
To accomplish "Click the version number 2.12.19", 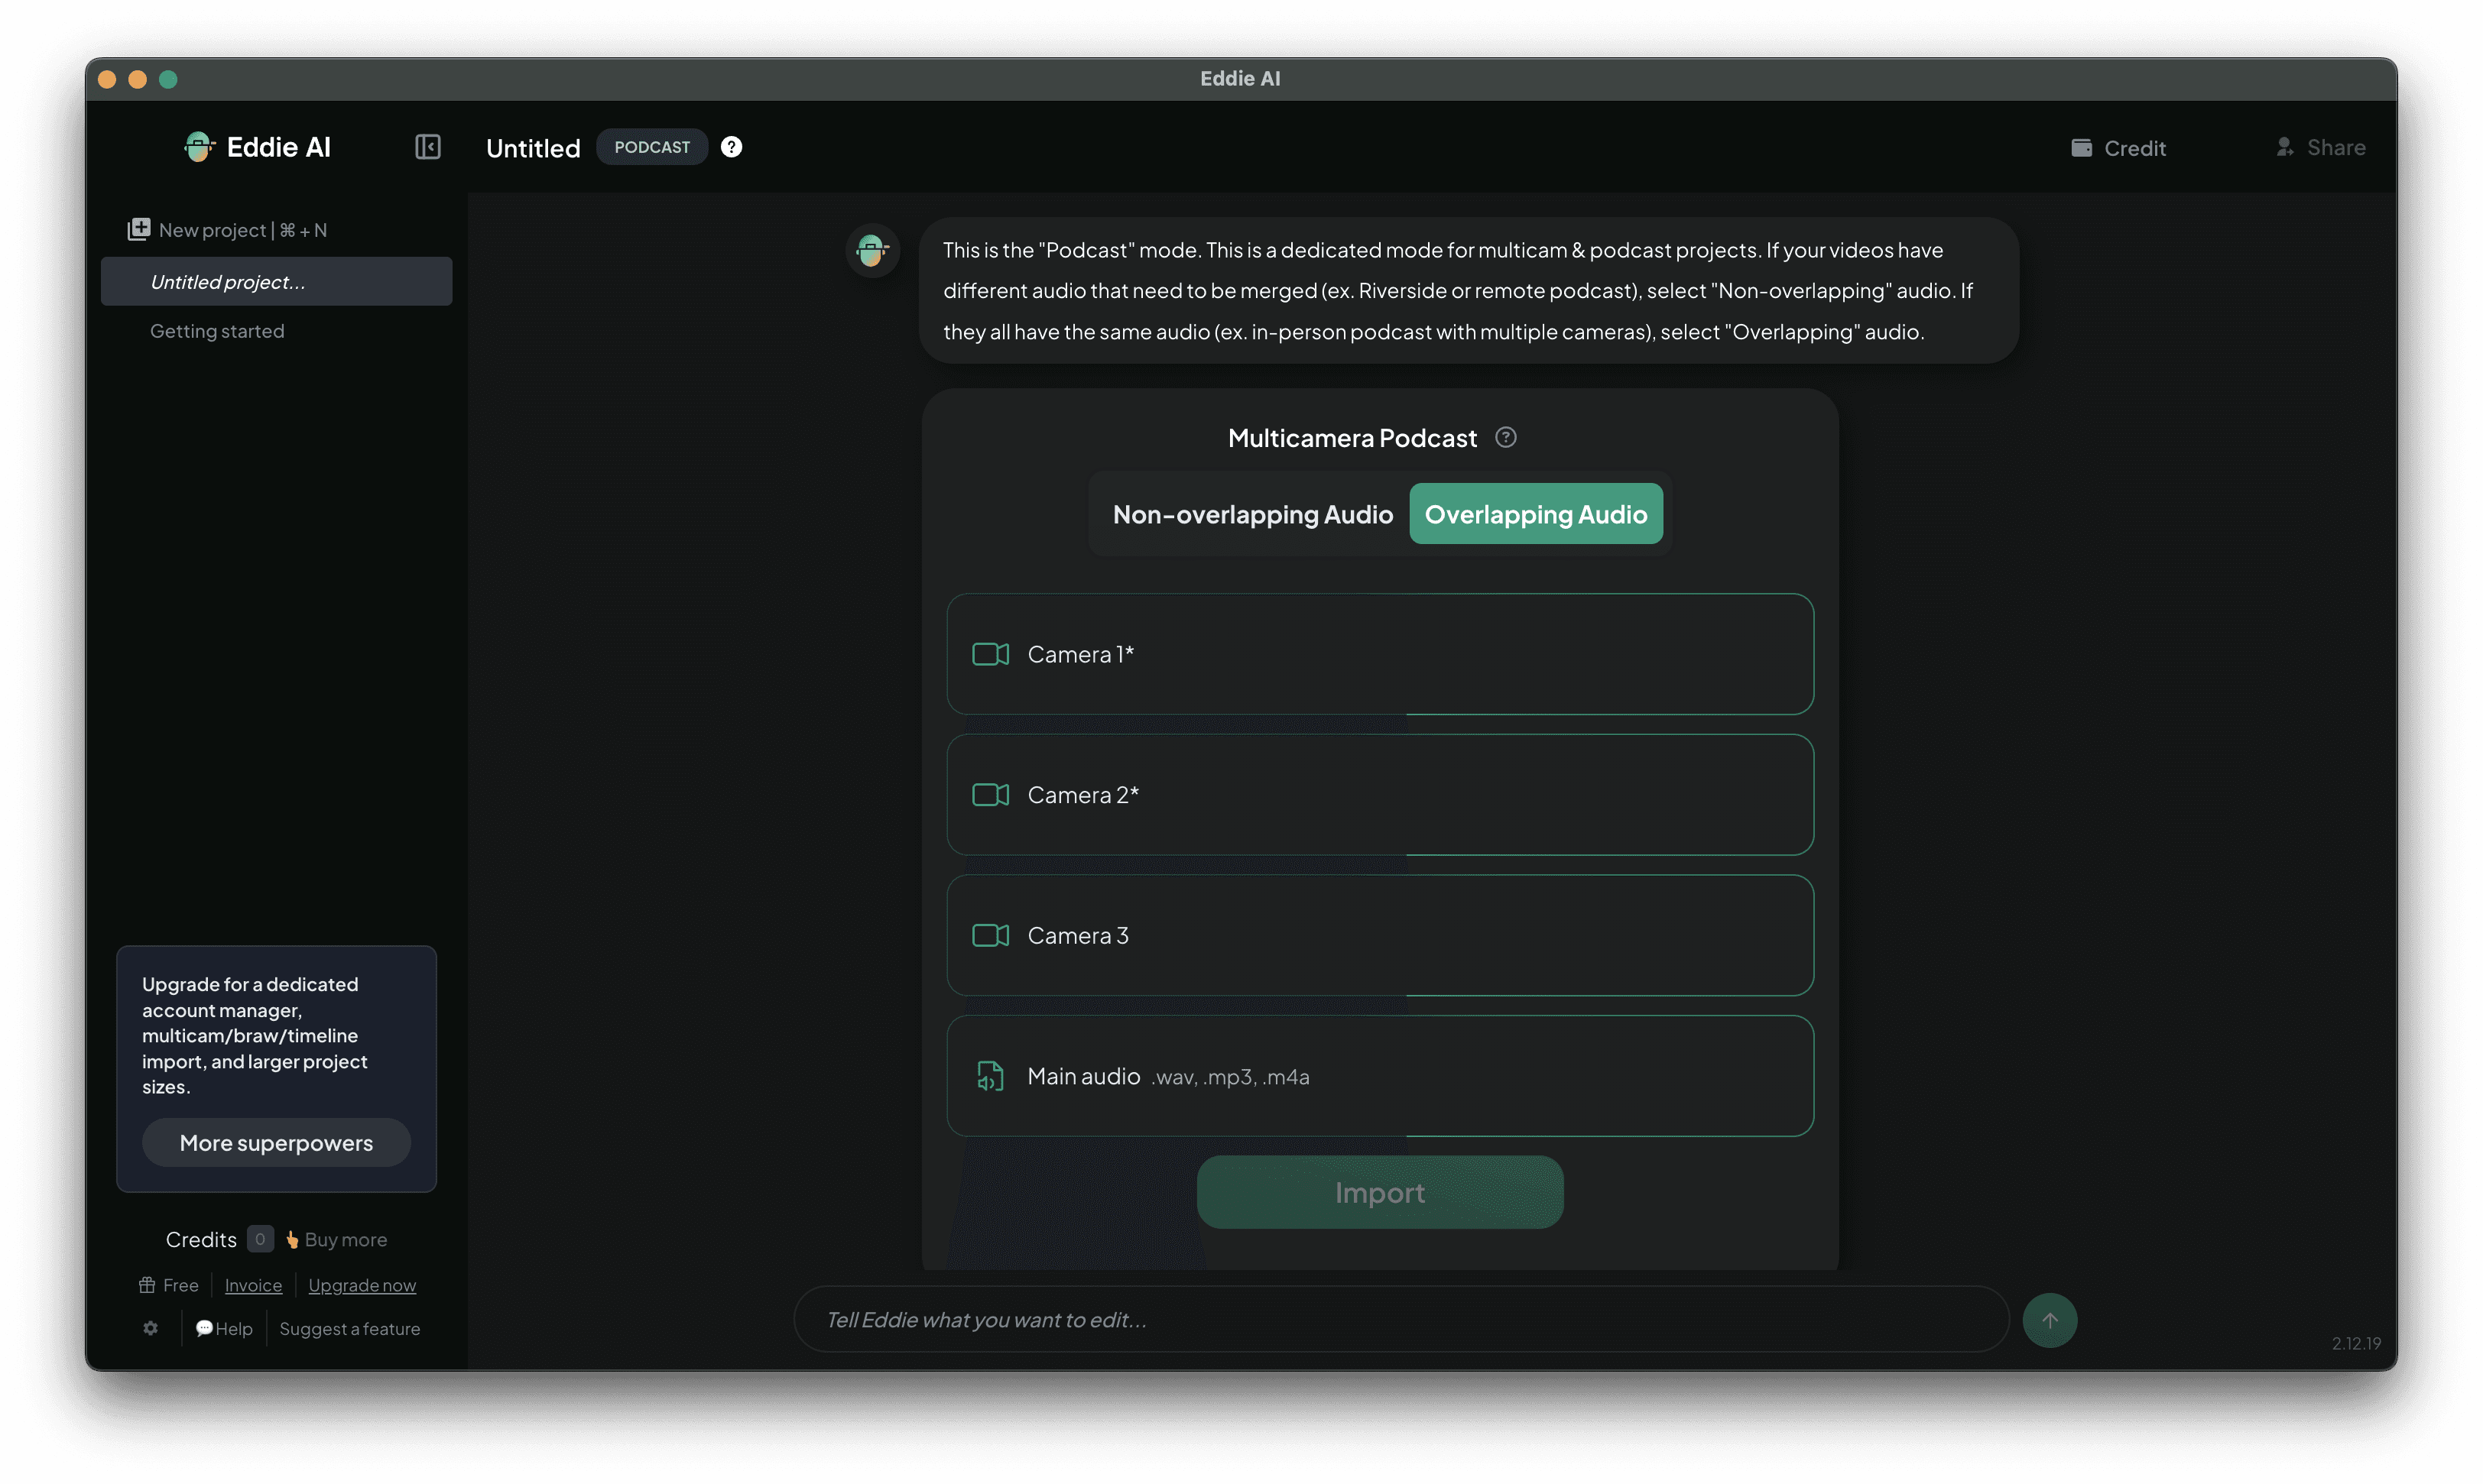I will [x=2356, y=1343].
